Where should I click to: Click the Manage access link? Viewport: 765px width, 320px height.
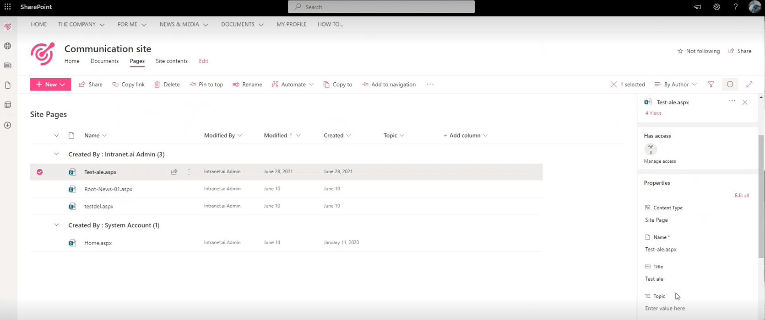660,161
